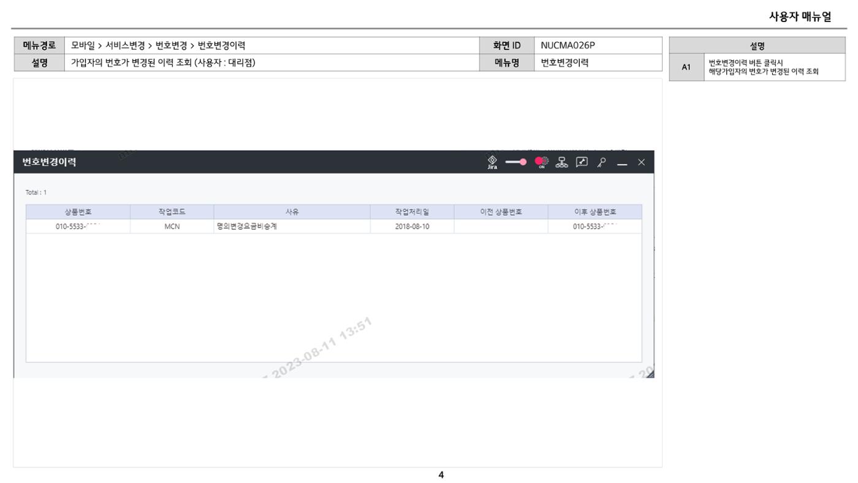858x483 pixels.
Task: Click the window resize grip corner
Action: click(650, 374)
